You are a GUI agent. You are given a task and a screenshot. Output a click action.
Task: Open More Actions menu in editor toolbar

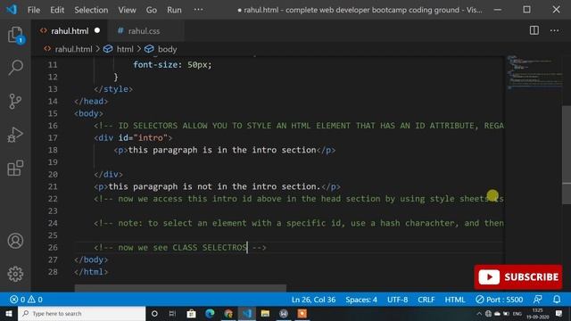coord(555,30)
